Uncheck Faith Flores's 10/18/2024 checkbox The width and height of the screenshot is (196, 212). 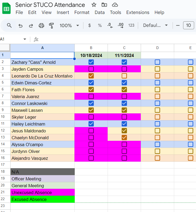[91, 89]
